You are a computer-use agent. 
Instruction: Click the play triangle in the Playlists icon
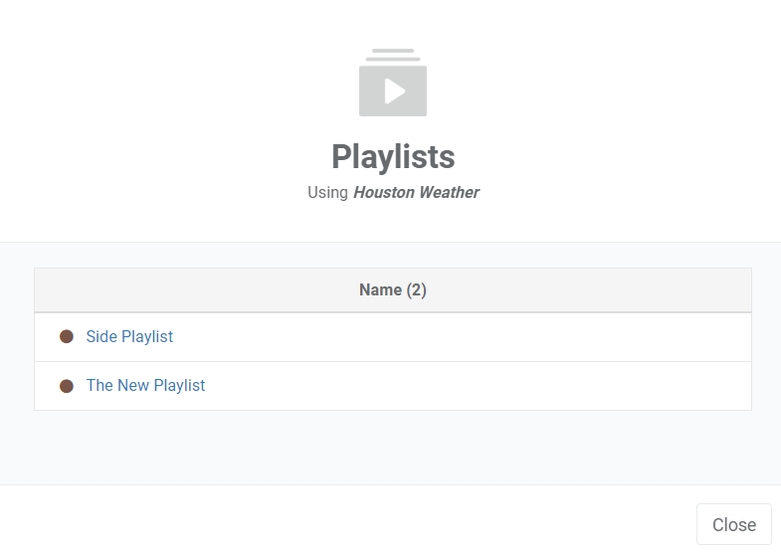[x=395, y=92]
